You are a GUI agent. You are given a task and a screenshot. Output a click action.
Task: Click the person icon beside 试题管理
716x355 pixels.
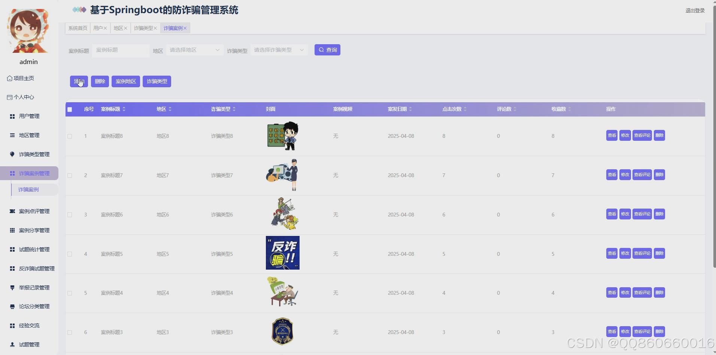12,345
